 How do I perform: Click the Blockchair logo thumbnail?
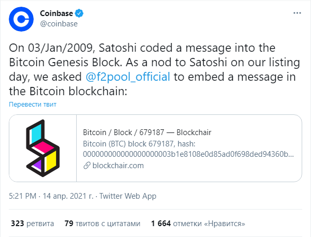pos(43,148)
